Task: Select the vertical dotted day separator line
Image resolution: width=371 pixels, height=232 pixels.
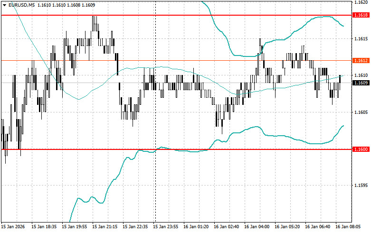Action: point(155,111)
